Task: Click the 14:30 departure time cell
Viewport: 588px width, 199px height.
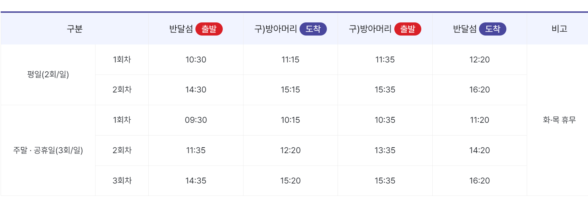Action: (x=196, y=90)
